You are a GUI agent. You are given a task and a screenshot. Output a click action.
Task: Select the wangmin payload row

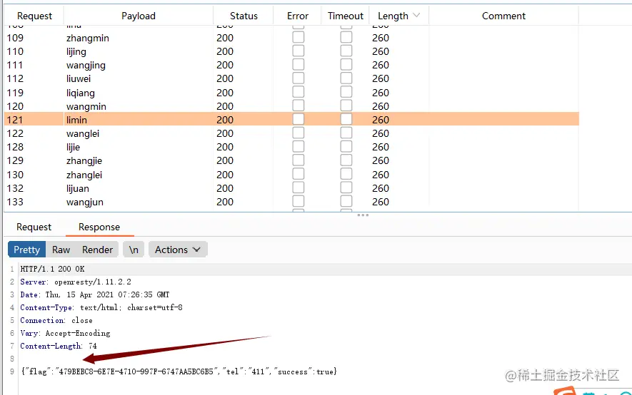[291, 107]
